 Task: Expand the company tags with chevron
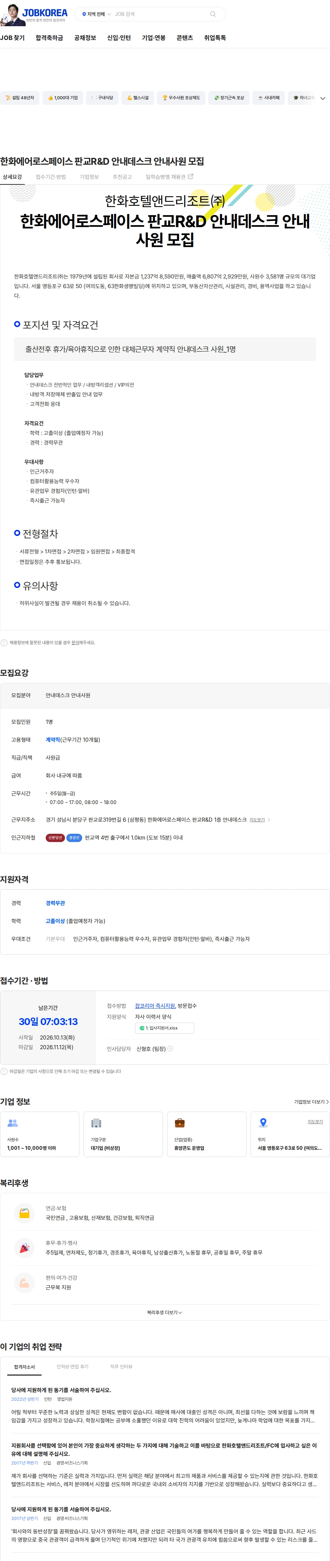pos(323,98)
